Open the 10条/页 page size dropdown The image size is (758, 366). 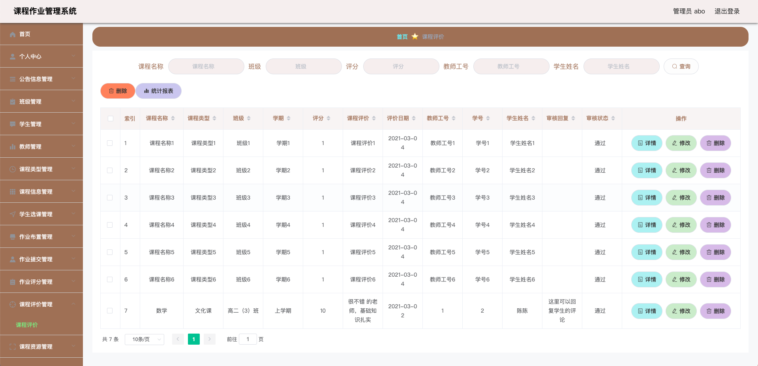tap(144, 339)
